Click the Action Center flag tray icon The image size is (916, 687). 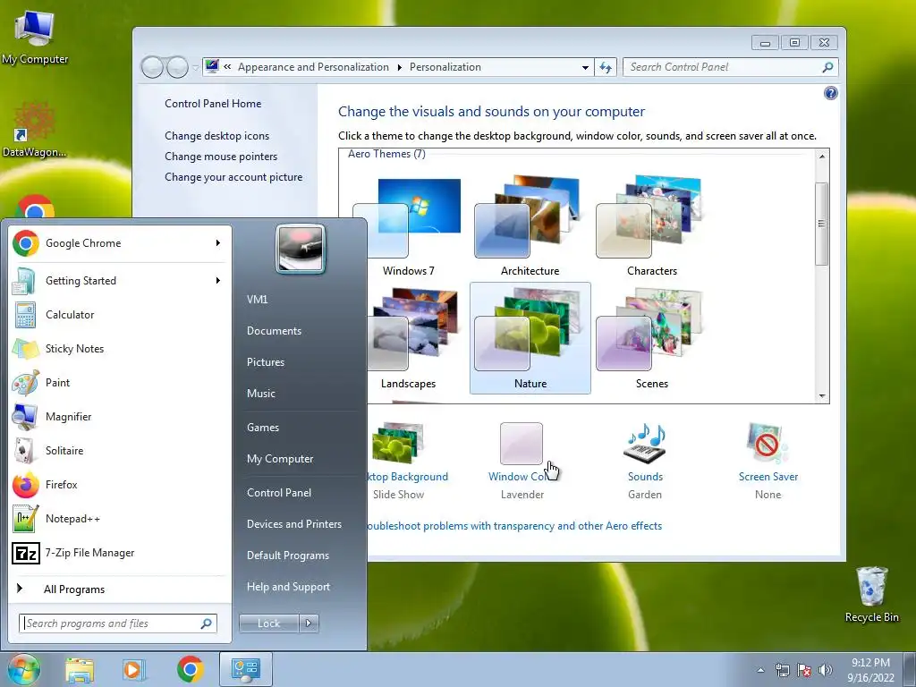tap(804, 670)
